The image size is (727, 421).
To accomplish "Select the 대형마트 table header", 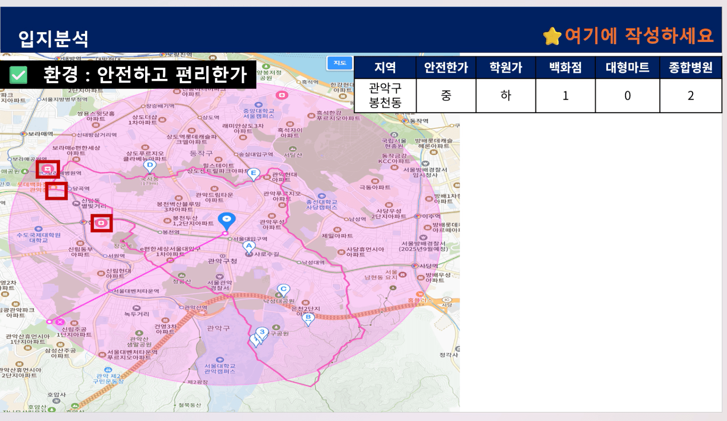I will pos(628,68).
